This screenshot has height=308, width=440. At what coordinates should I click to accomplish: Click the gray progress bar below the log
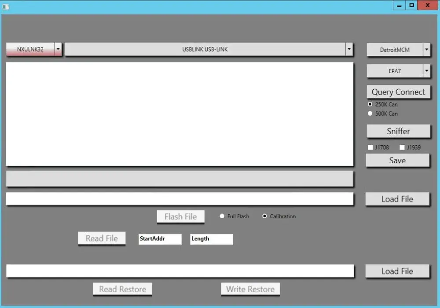pyautogui.click(x=180, y=179)
